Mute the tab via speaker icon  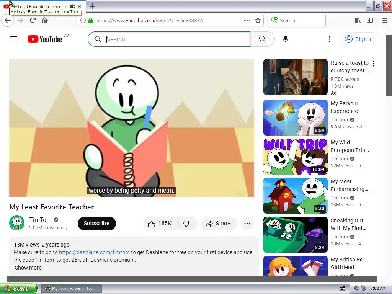tap(72, 6)
